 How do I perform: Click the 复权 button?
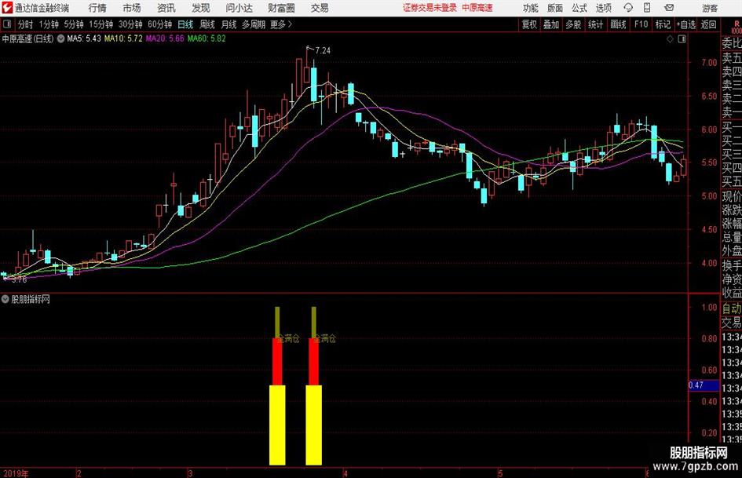(529, 24)
